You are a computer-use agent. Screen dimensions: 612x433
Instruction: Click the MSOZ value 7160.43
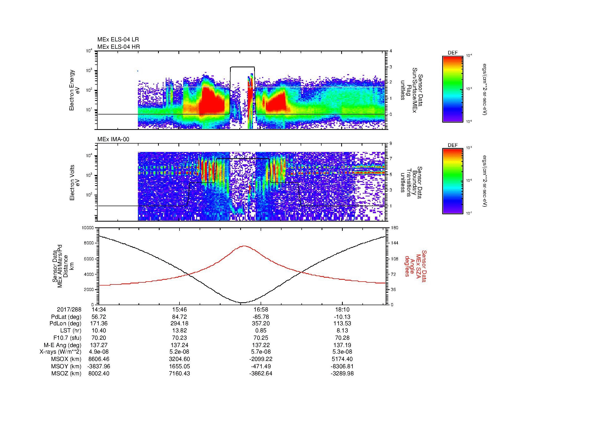(180, 374)
